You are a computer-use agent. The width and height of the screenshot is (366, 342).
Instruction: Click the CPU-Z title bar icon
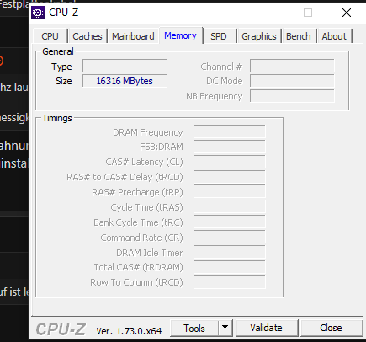[x=38, y=13]
